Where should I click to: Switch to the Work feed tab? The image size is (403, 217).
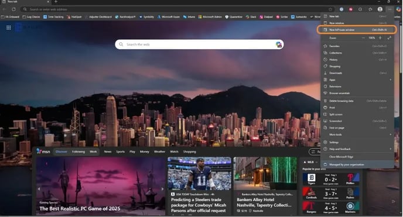click(93, 151)
